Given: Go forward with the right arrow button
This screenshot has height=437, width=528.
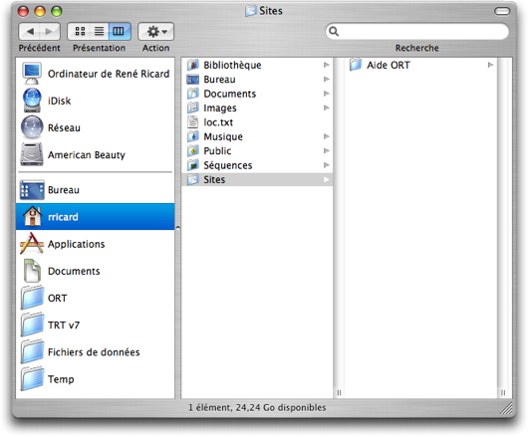Looking at the screenshot, I should (50, 31).
